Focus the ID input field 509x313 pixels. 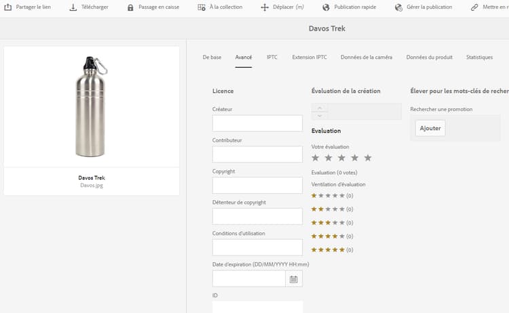coord(257,307)
